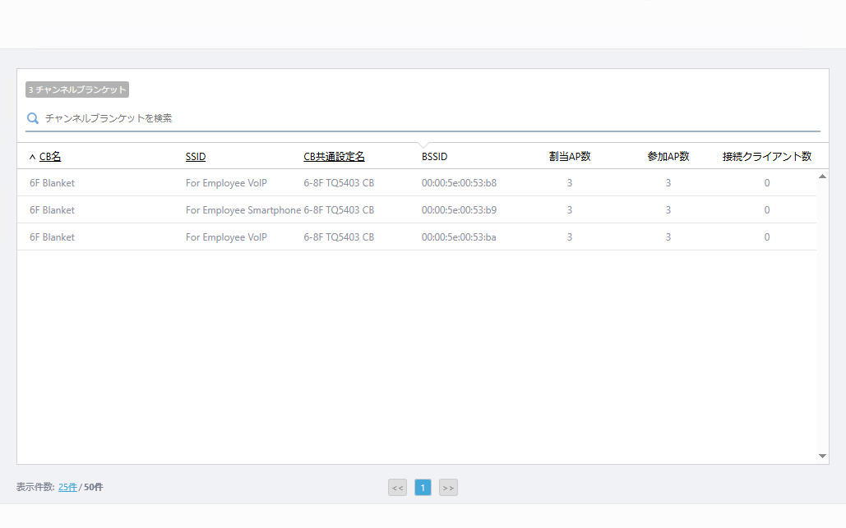Click the 参加AP数 column header
The height and width of the screenshot is (528, 846).
point(668,156)
